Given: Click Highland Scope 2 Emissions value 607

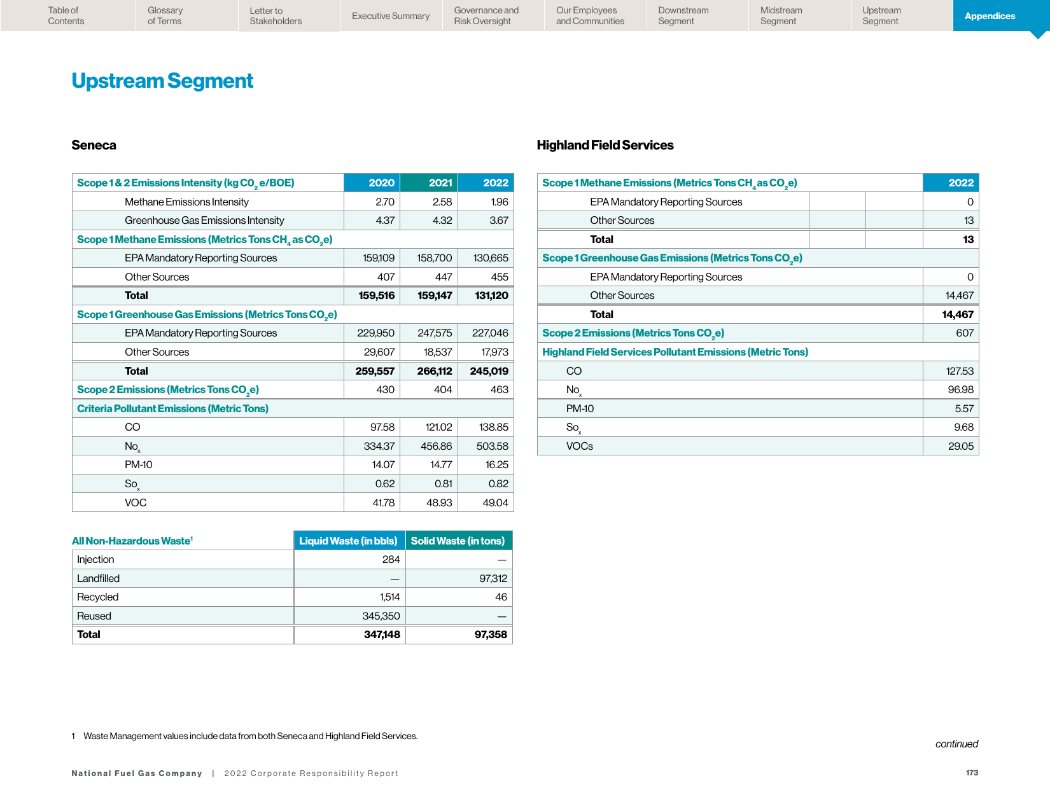Looking at the screenshot, I should pos(965,333).
